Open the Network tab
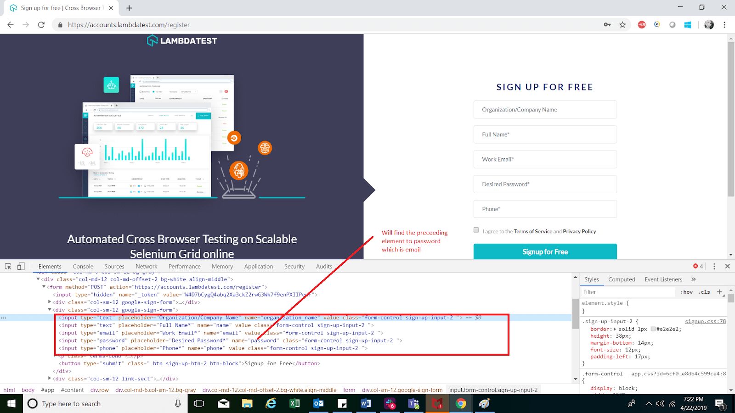This screenshot has height=413, width=735. coord(147,266)
